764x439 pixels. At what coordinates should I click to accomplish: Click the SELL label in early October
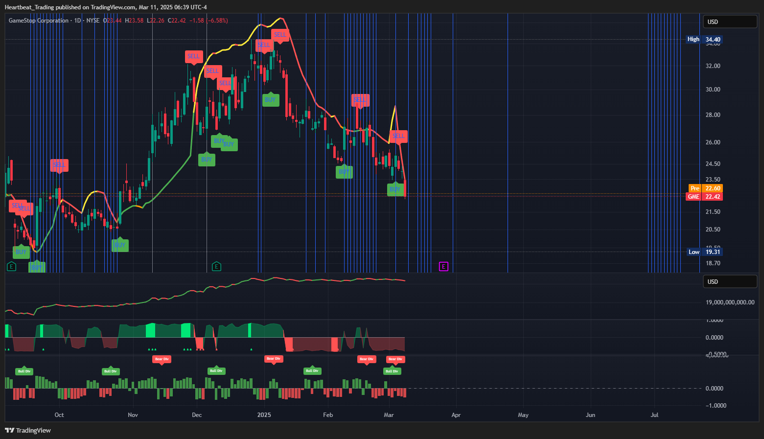click(59, 165)
